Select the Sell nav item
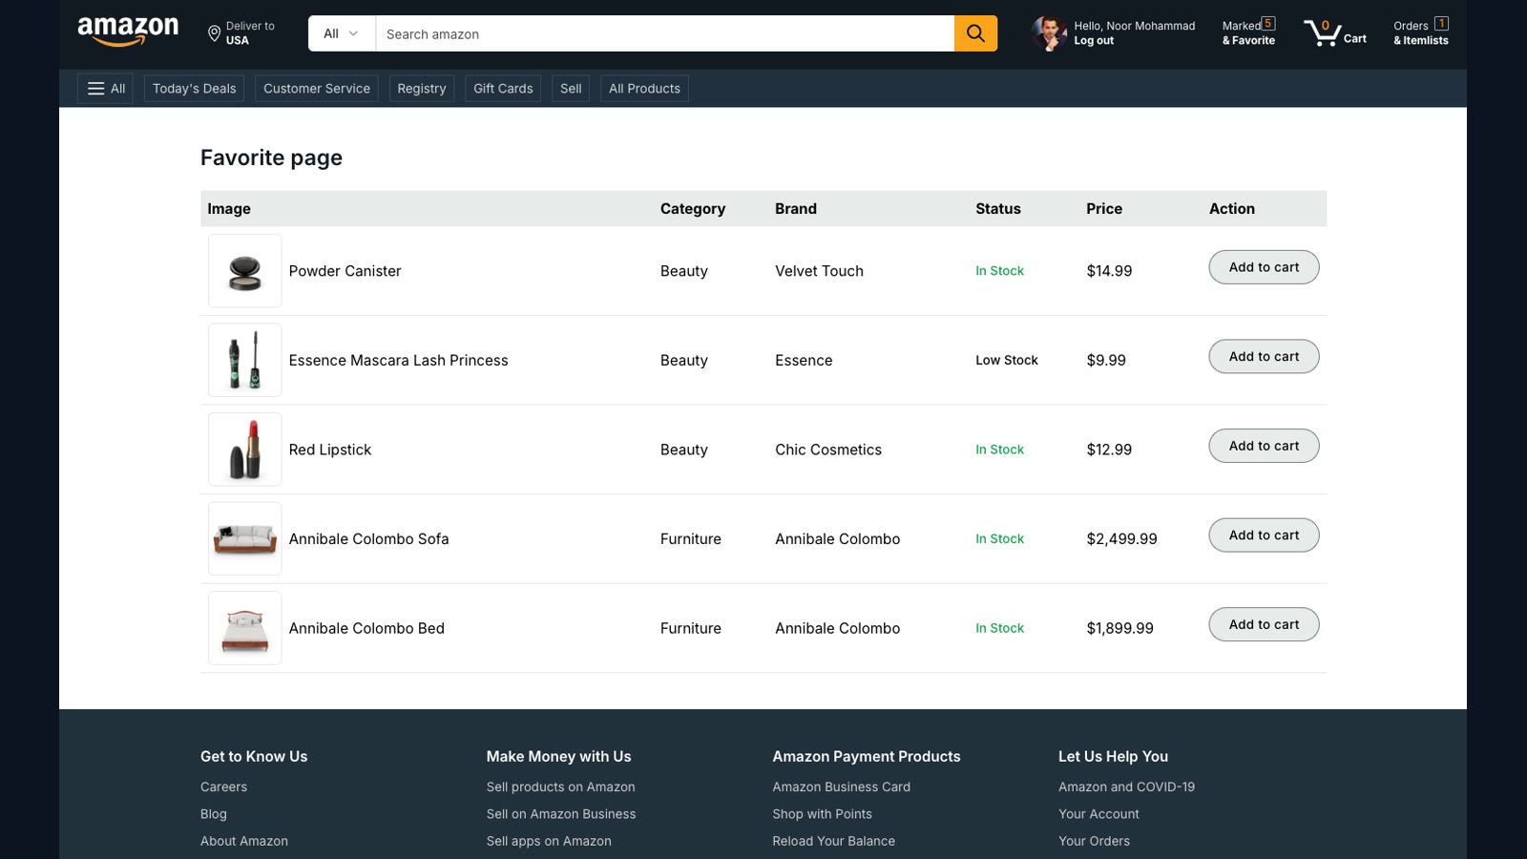 [x=571, y=89]
